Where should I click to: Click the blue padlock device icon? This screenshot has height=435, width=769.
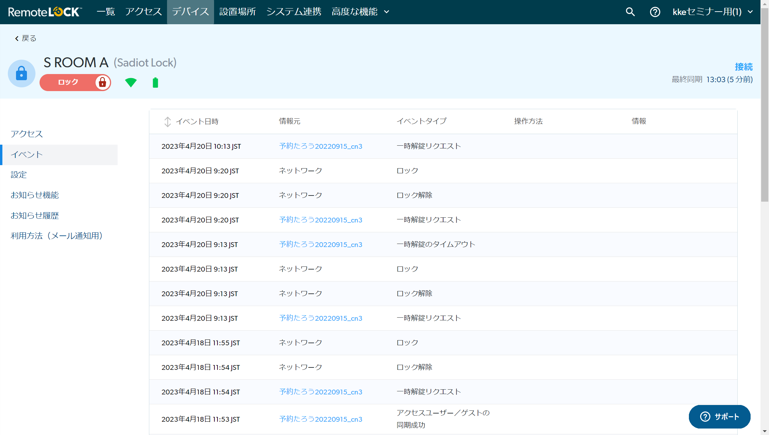(21, 73)
